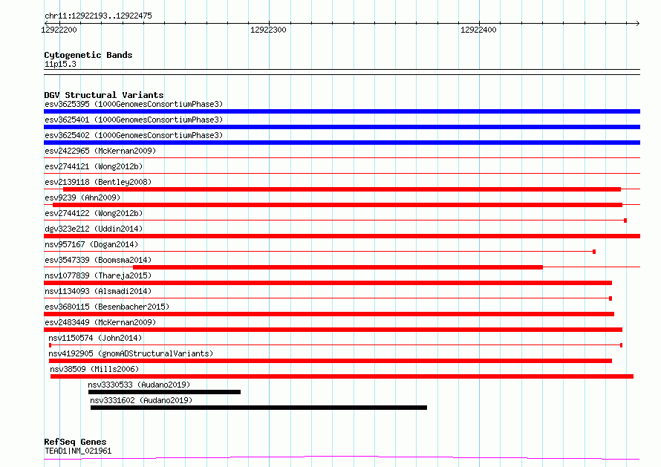Click the dgv323e212 (Uddin2014) red bar
The width and height of the screenshot is (661, 467).
coord(342,236)
